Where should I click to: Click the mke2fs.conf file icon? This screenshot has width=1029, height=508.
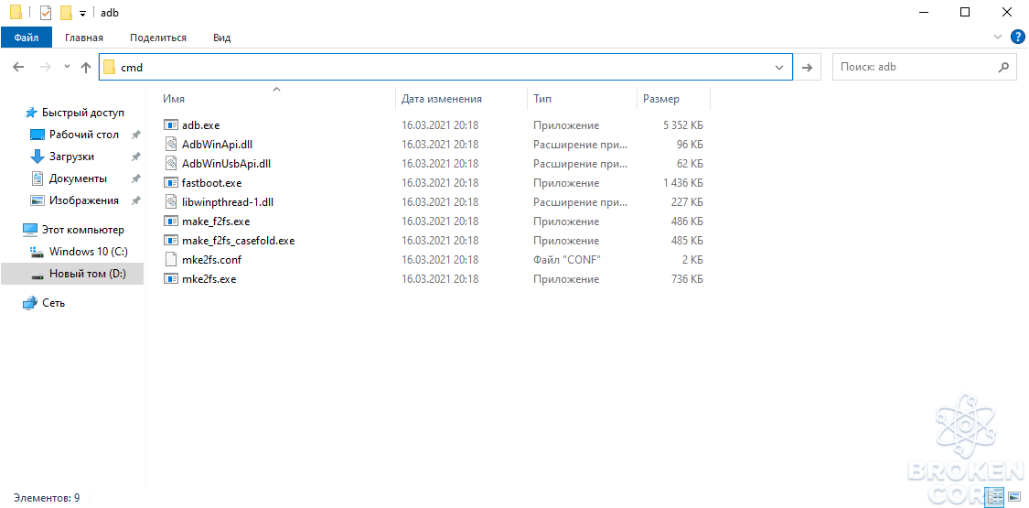171,260
